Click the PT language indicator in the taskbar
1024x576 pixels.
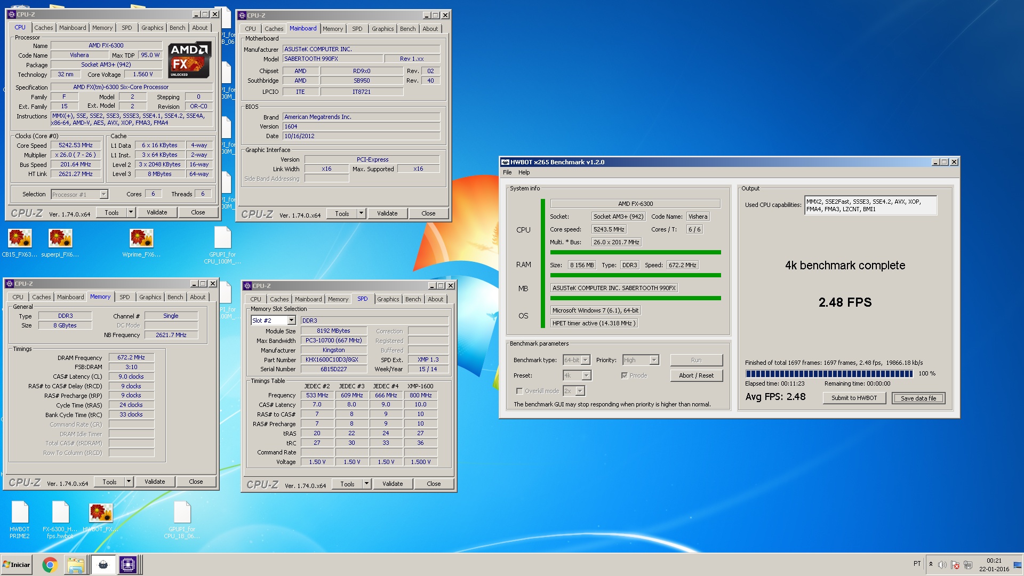(917, 564)
